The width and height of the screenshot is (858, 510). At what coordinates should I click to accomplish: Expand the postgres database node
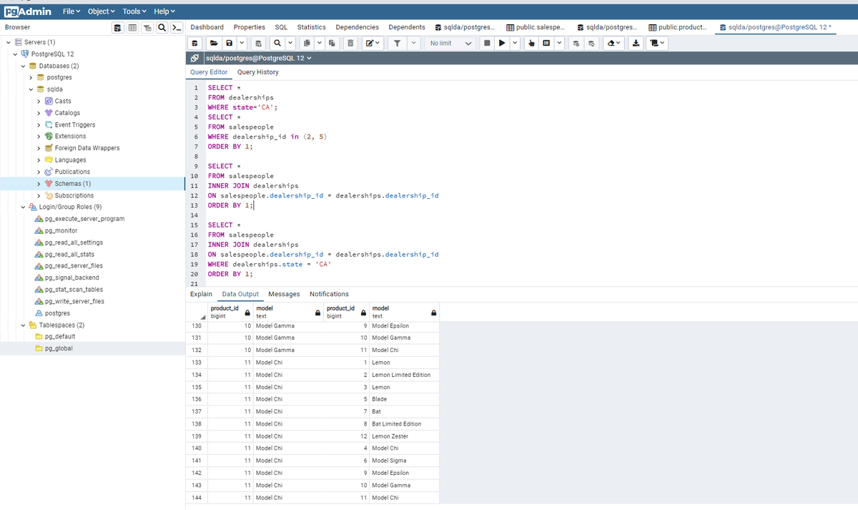[x=30, y=77]
